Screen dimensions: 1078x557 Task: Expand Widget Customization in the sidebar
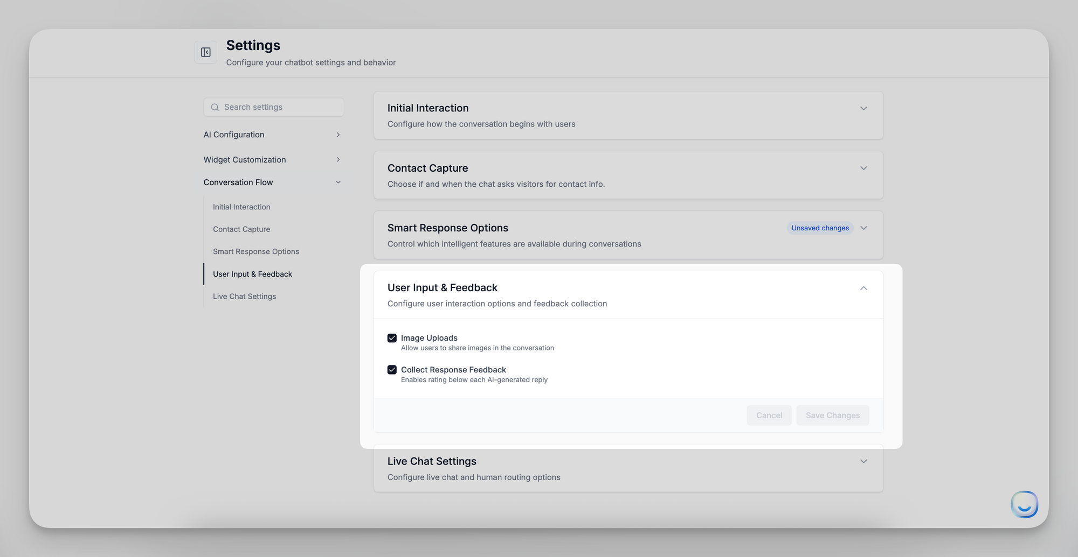272,159
